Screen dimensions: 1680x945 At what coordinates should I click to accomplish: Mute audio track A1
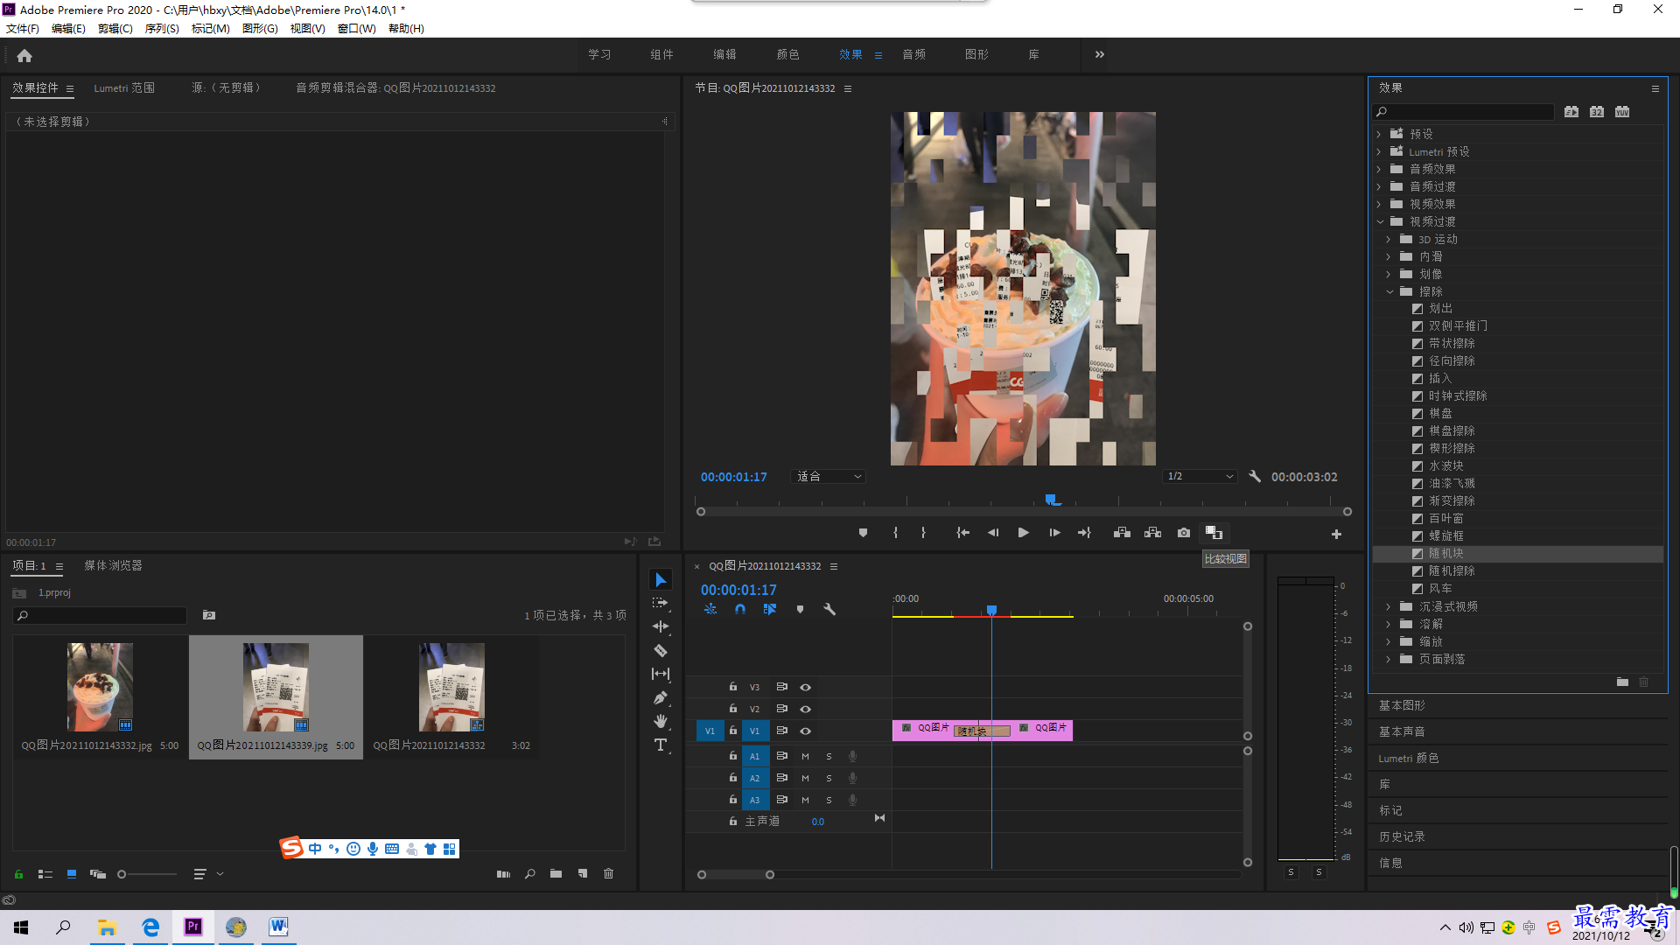(x=805, y=756)
